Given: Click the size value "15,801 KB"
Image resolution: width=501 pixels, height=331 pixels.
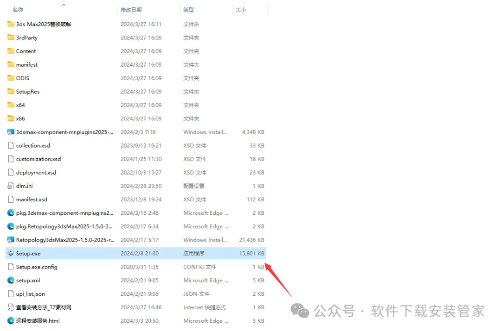Looking at the screenshot, I should coord(251,254).
